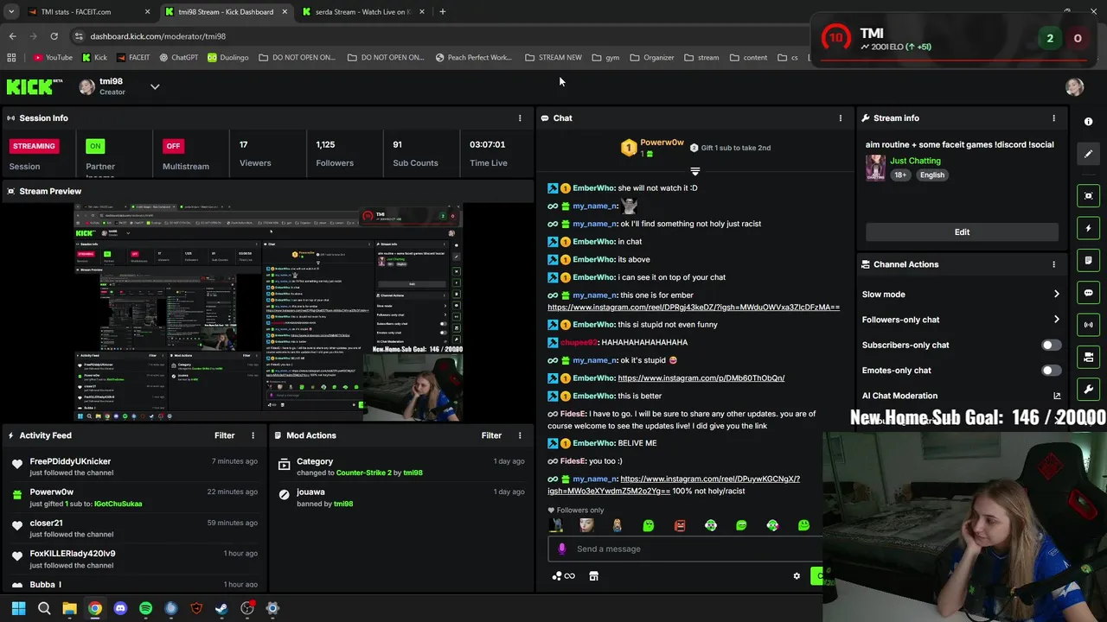1107x622 pixels.
Task: Select tmi98 Stream Kick Dashboard tab
Action: click(x=226, y=12)
